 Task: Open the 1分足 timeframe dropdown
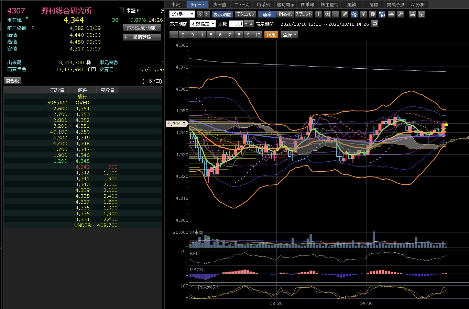182,14
